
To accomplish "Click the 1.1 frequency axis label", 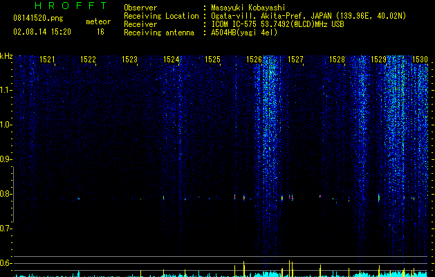I will 6,90.
